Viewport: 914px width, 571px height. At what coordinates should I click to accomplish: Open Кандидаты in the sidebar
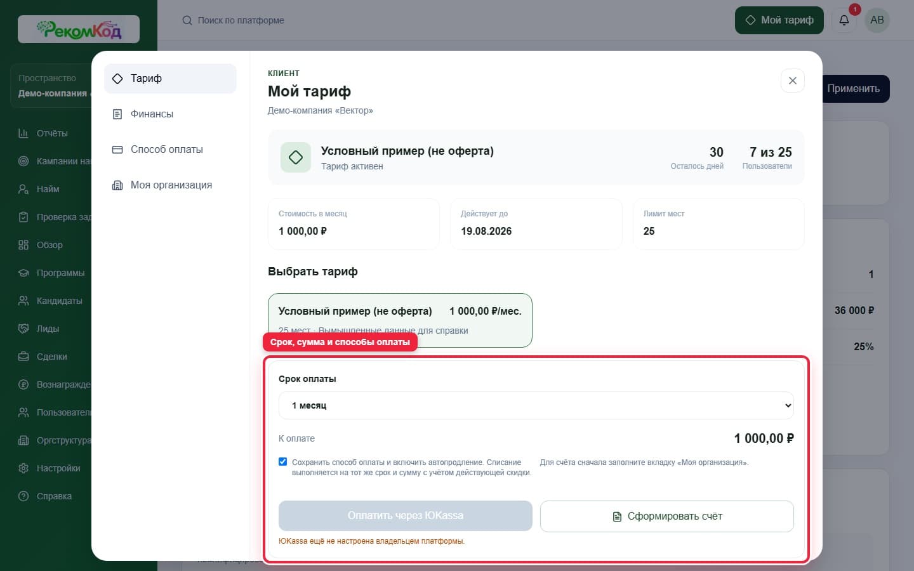click(59, 301)
